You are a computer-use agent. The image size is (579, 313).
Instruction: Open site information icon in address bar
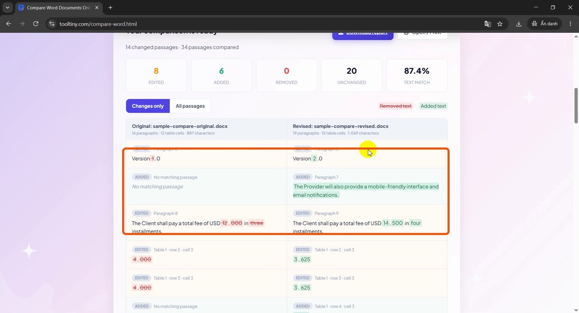[x=52, y=24]
